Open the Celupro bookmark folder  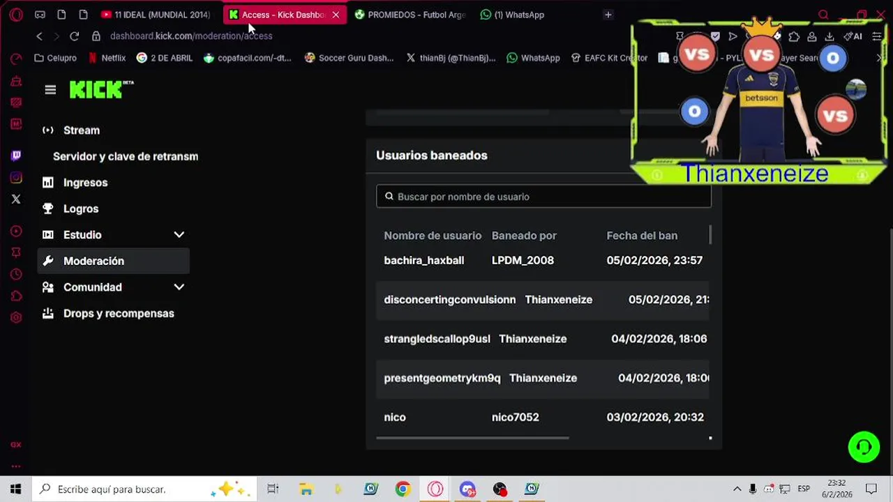(56, 58)
